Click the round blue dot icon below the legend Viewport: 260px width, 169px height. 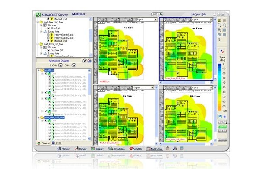click(224, 117)
